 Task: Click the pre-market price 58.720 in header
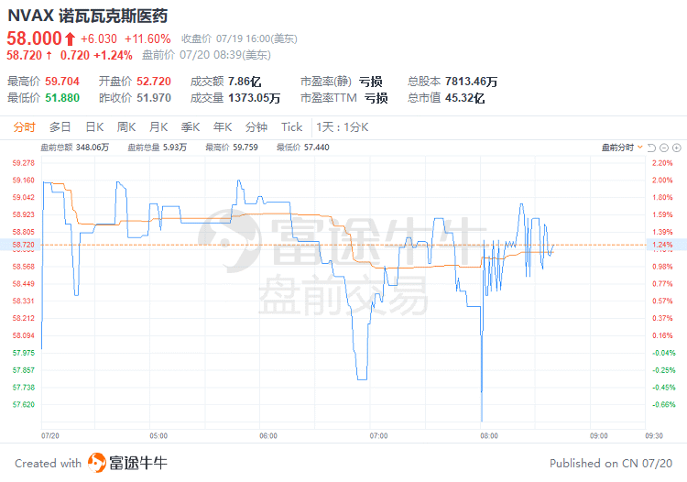point(25,55)
